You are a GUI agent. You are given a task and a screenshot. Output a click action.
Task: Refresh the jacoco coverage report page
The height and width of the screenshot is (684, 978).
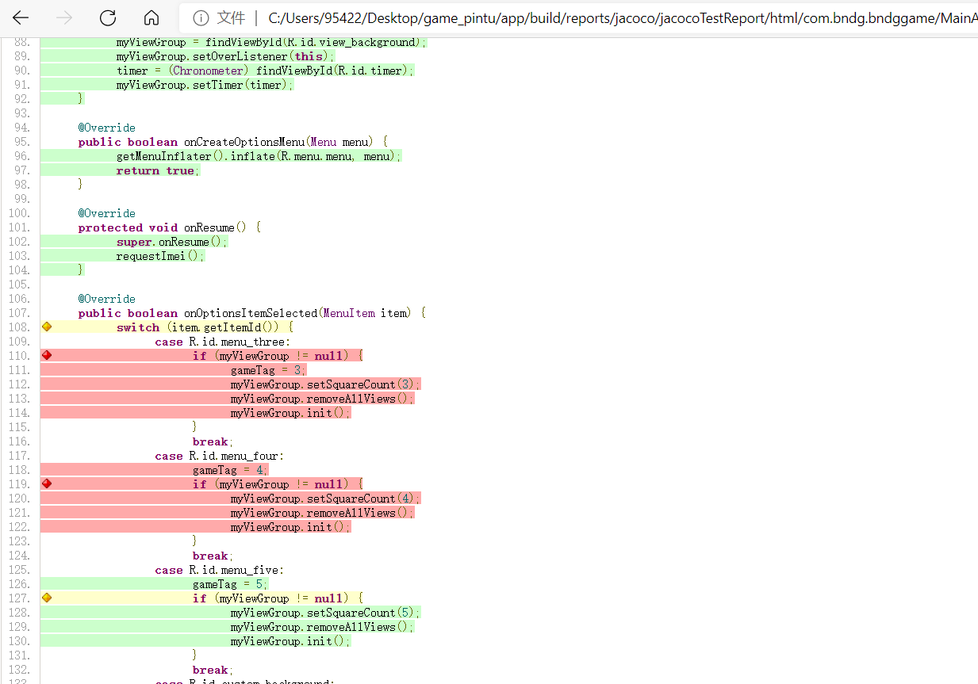click(x=108, y=17)
